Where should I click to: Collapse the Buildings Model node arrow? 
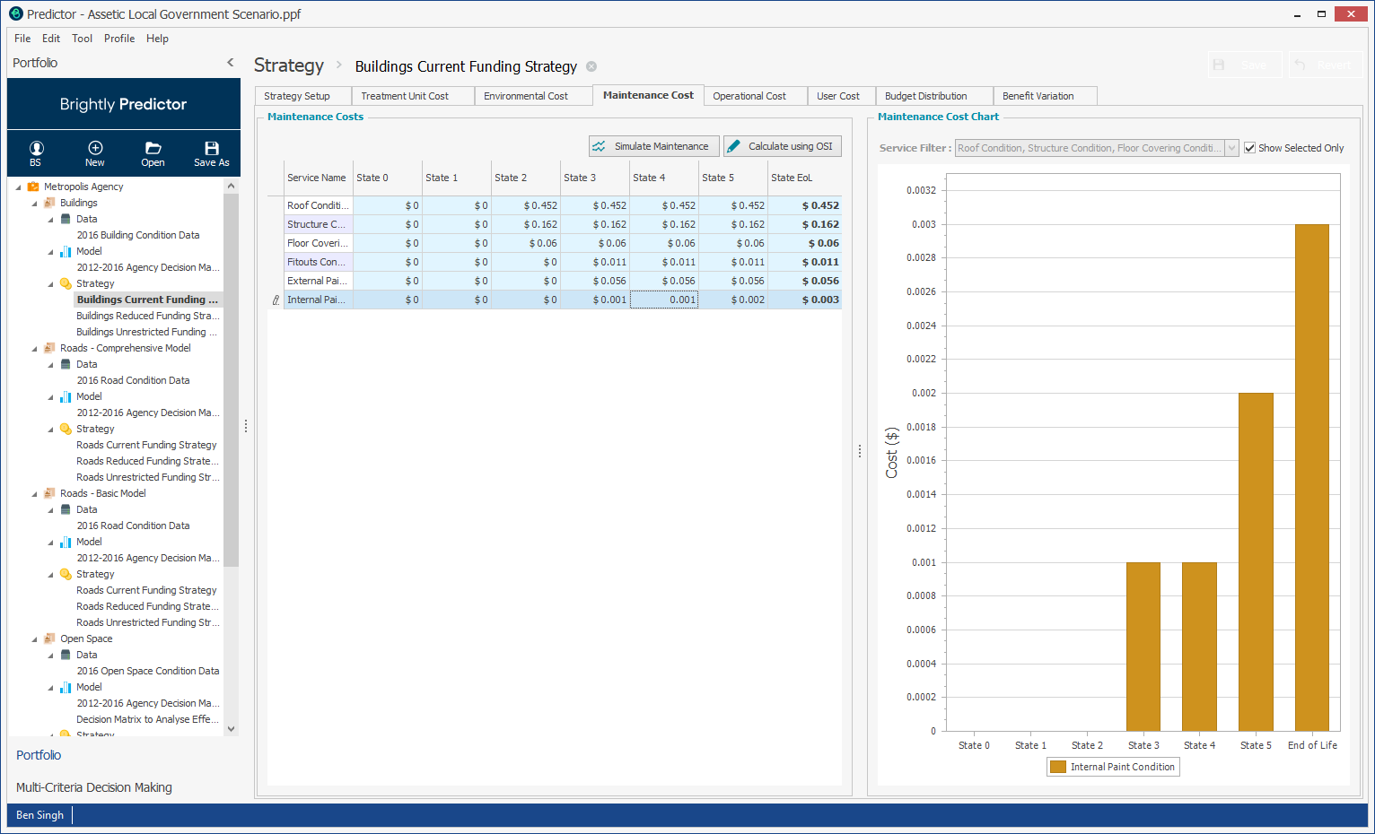(50, 252)
